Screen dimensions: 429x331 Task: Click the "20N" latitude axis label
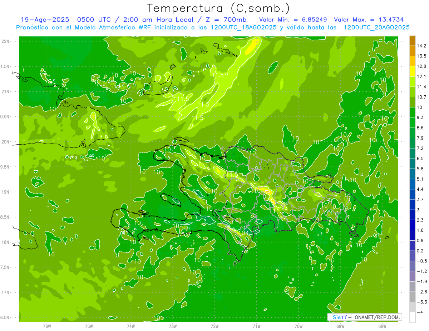pos(6,142)
